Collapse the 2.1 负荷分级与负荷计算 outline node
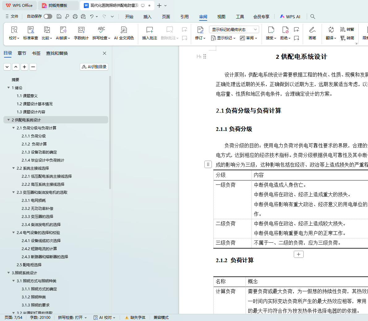 (14, 128)
